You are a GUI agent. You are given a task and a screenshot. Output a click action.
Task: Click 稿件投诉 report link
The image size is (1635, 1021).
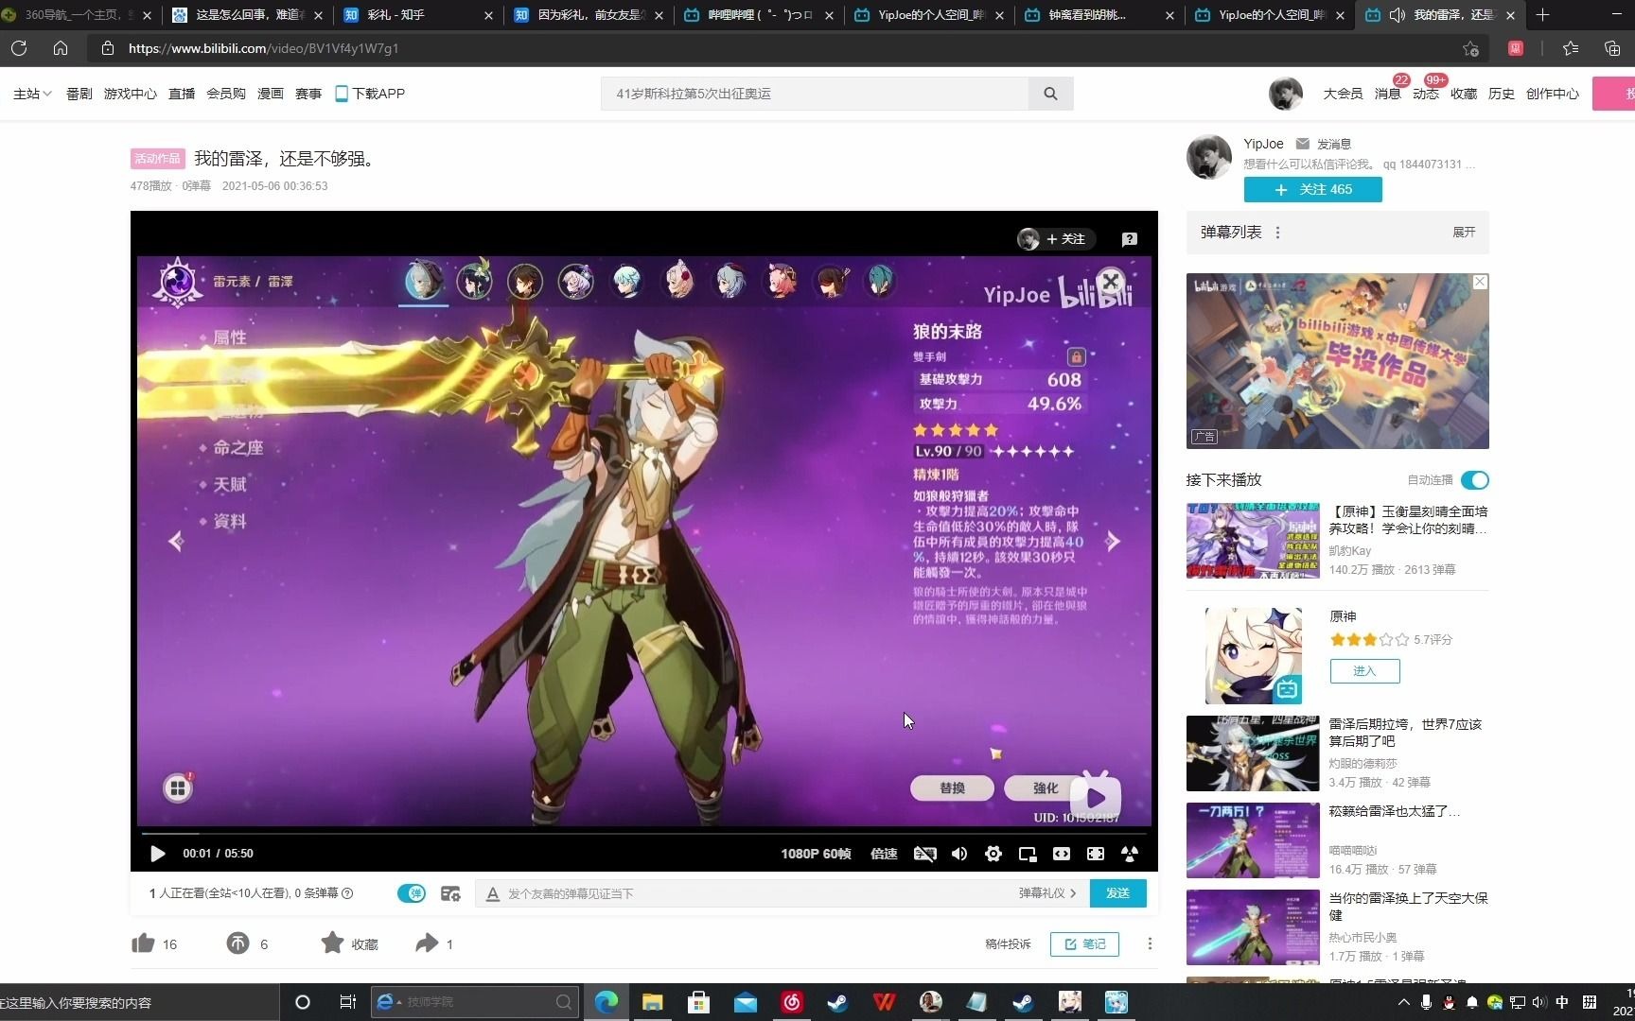(x=1008, y=943)
